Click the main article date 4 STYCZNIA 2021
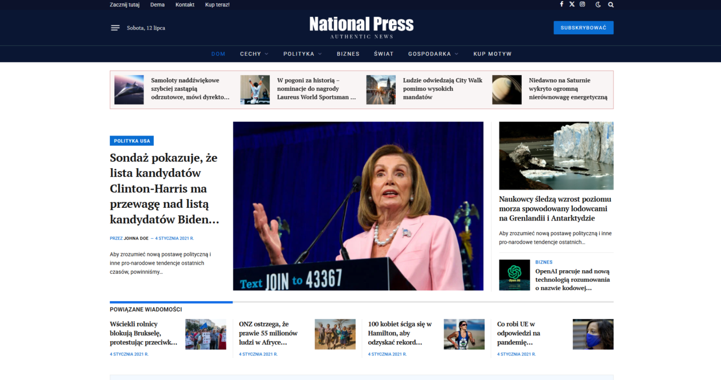Screen dimensions: 721x380 (x=174, y=239)
